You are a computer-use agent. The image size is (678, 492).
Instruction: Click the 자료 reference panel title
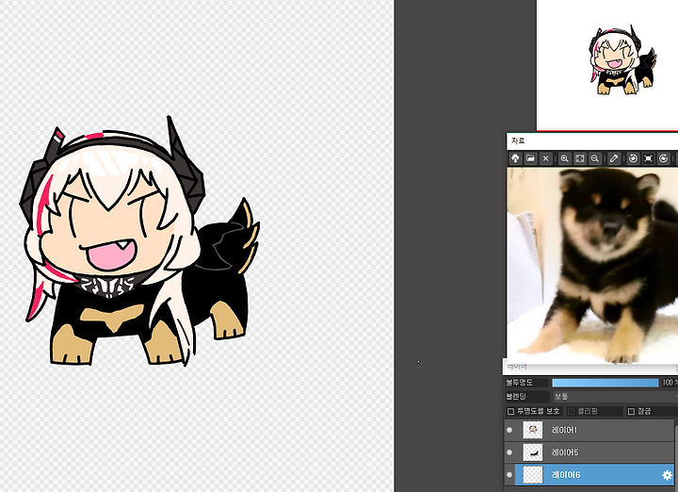pos(518,141)
